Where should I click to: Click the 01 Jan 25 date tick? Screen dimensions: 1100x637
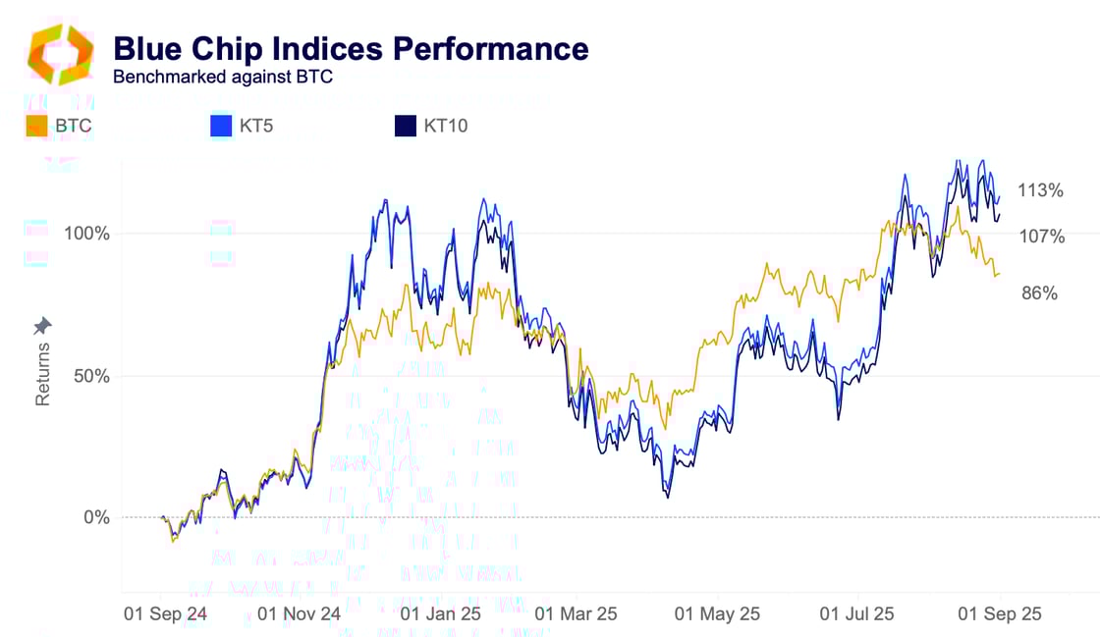441,613
